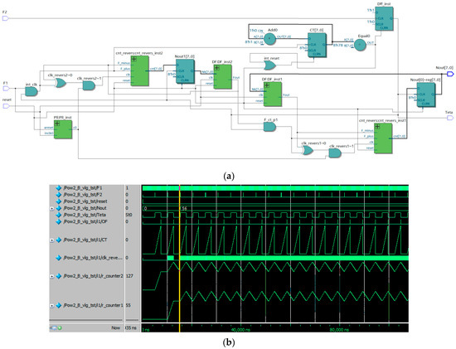This screenshot has height=349, width=456.
Task: Select the F1 signal row diamond icon
Action: 59,188
